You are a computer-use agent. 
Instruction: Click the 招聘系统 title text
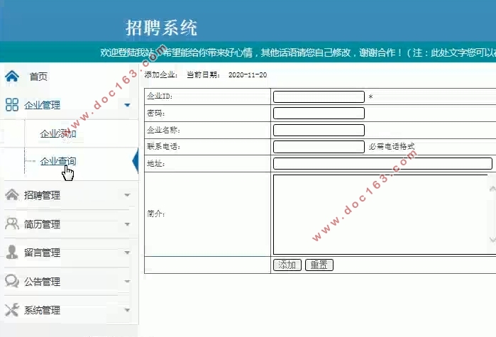[161, 28]
